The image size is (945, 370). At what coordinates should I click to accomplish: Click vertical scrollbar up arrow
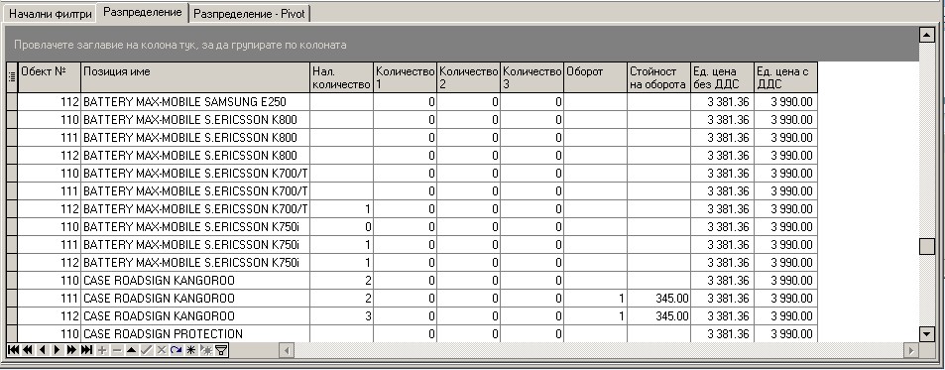coord(927,35)
